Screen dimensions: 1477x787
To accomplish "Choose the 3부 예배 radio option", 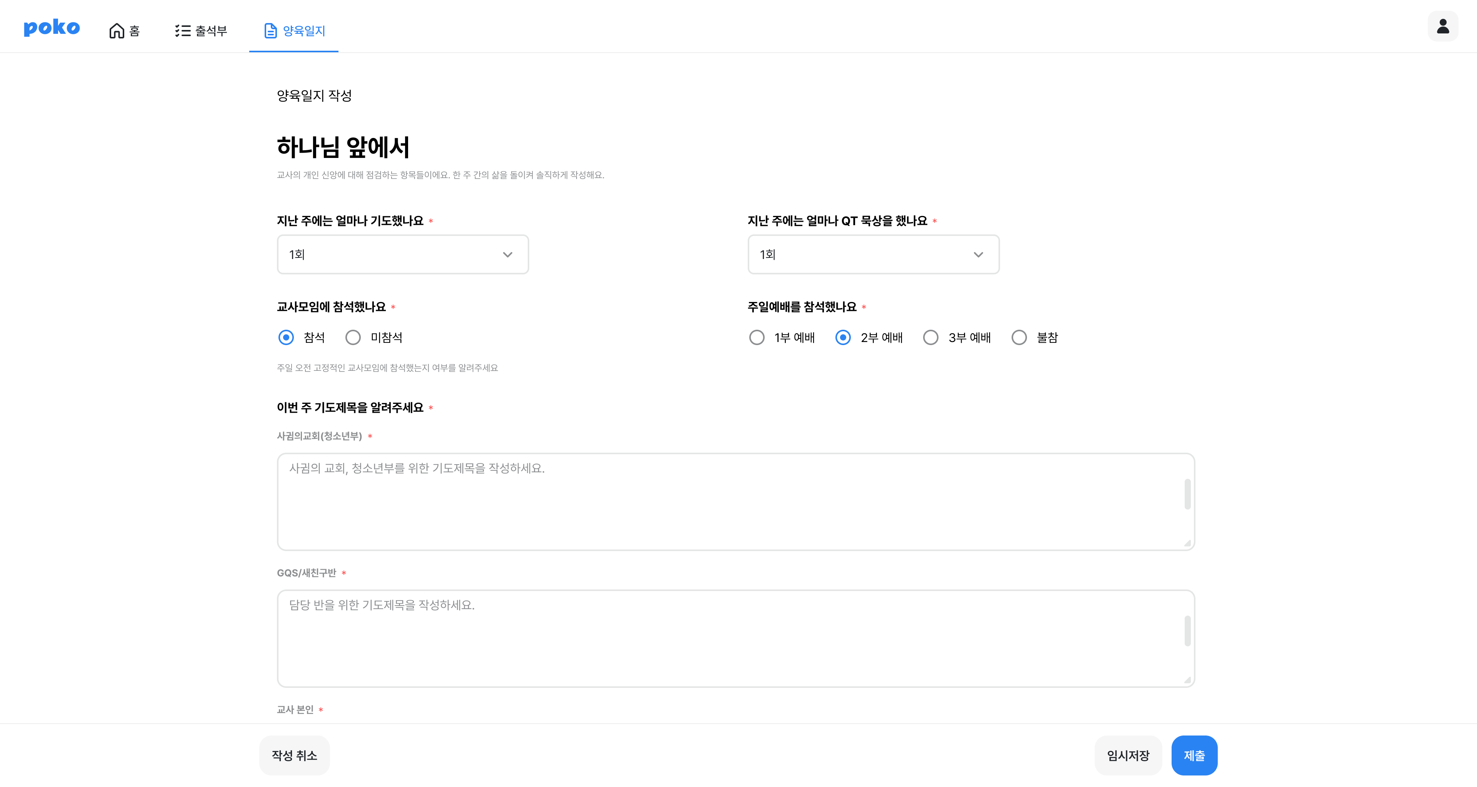I will [x=930, y=337].
